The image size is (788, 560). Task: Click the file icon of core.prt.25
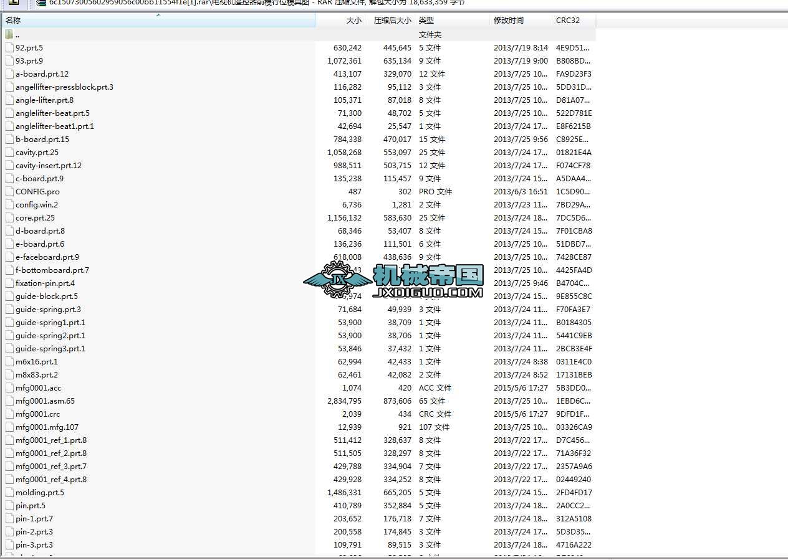[9, 218]
